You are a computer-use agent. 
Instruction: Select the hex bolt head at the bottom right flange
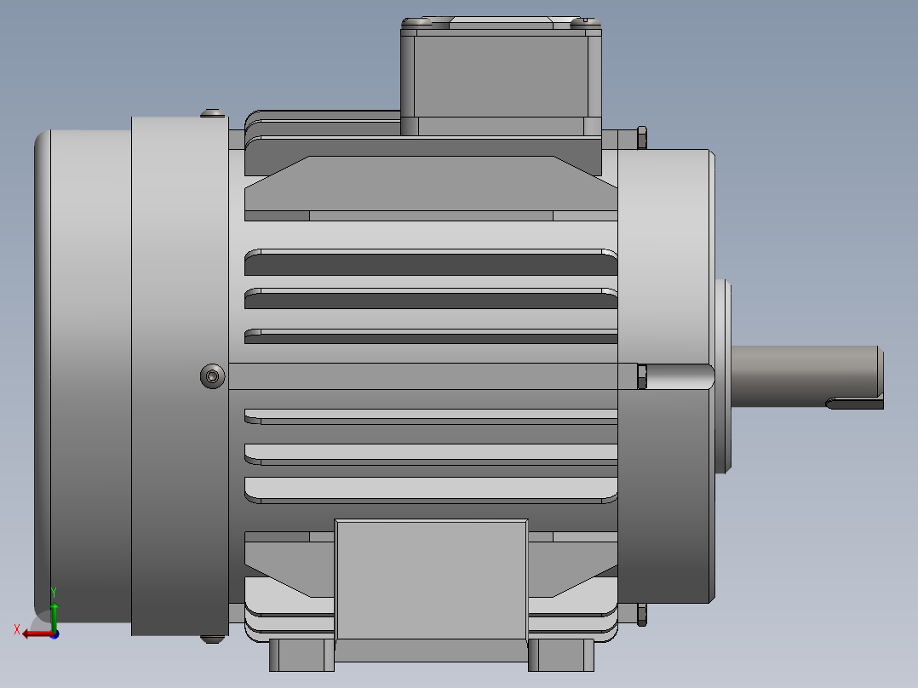(642, 615)
